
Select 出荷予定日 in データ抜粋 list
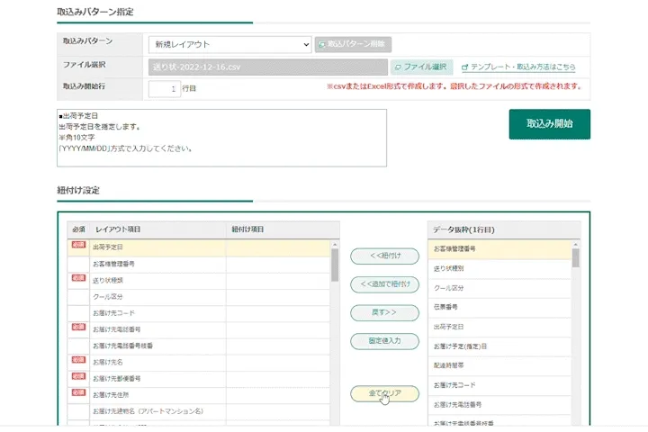point(499,327)
